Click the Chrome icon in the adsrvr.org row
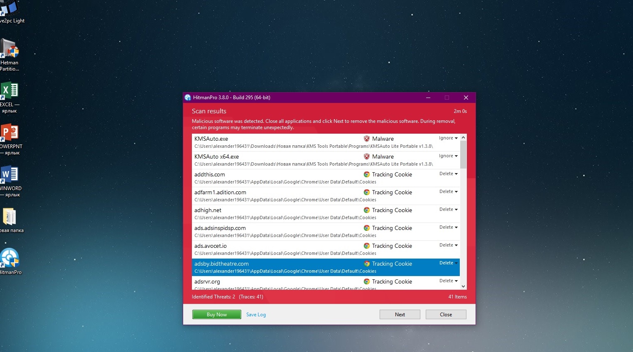The image size is (633, 352). tap(367, 281)
